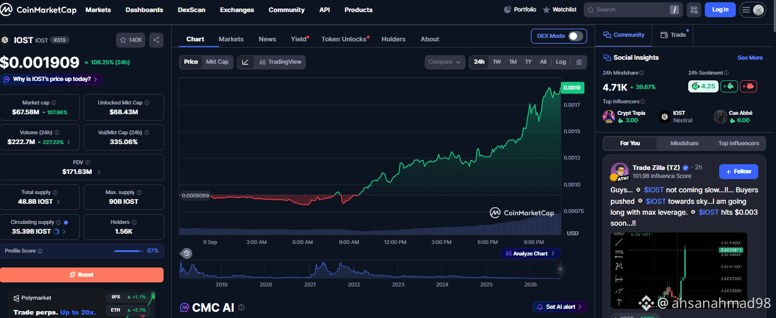Expand Why is IOST's price up today

coord(52,79)
